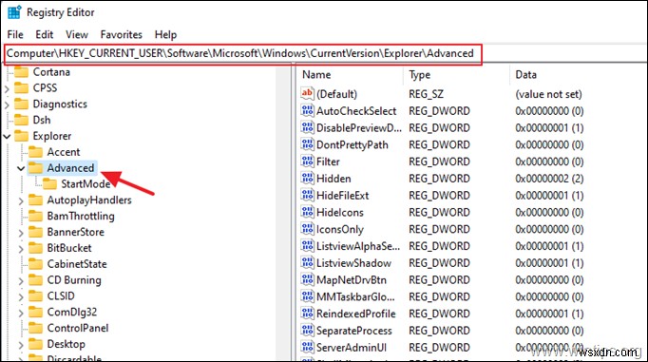Select the IconsOnly value name
Viewport: 648px width, 362px height.
pyautogui.click(x=340, y=229)
